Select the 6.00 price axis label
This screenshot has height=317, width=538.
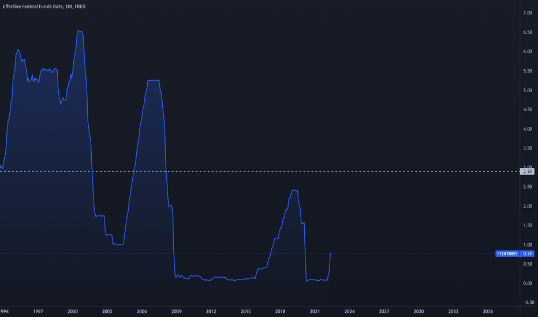(528, 51)
